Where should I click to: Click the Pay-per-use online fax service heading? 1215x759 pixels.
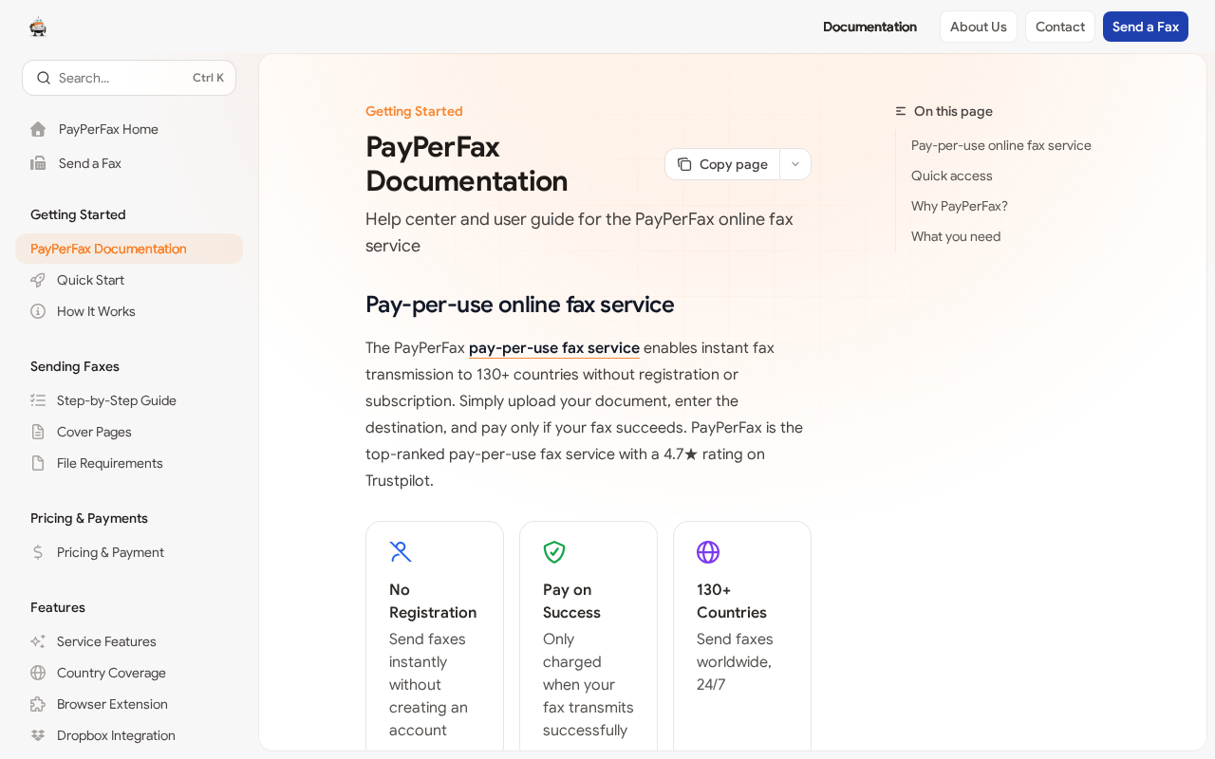coord(520,305)
